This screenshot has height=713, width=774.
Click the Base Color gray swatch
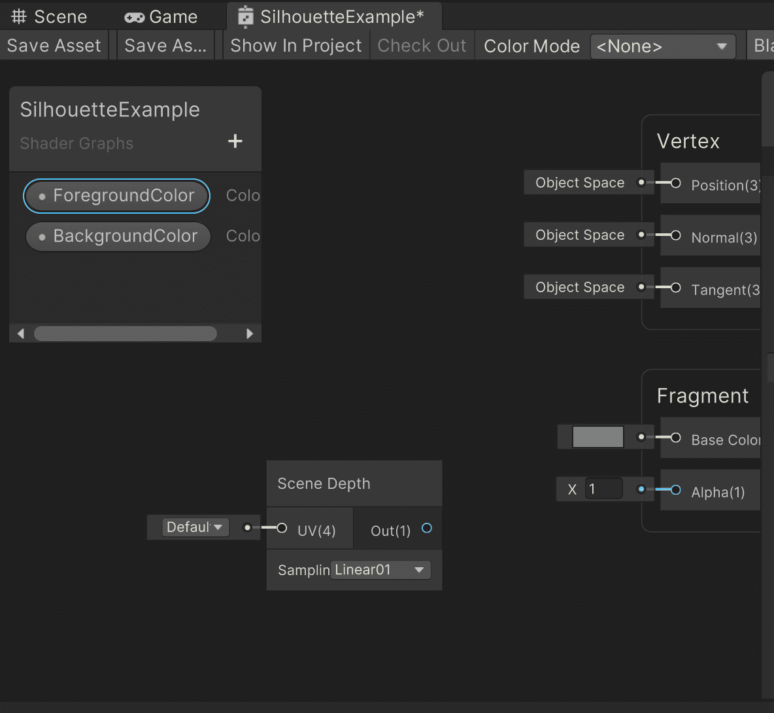point(597,437)
